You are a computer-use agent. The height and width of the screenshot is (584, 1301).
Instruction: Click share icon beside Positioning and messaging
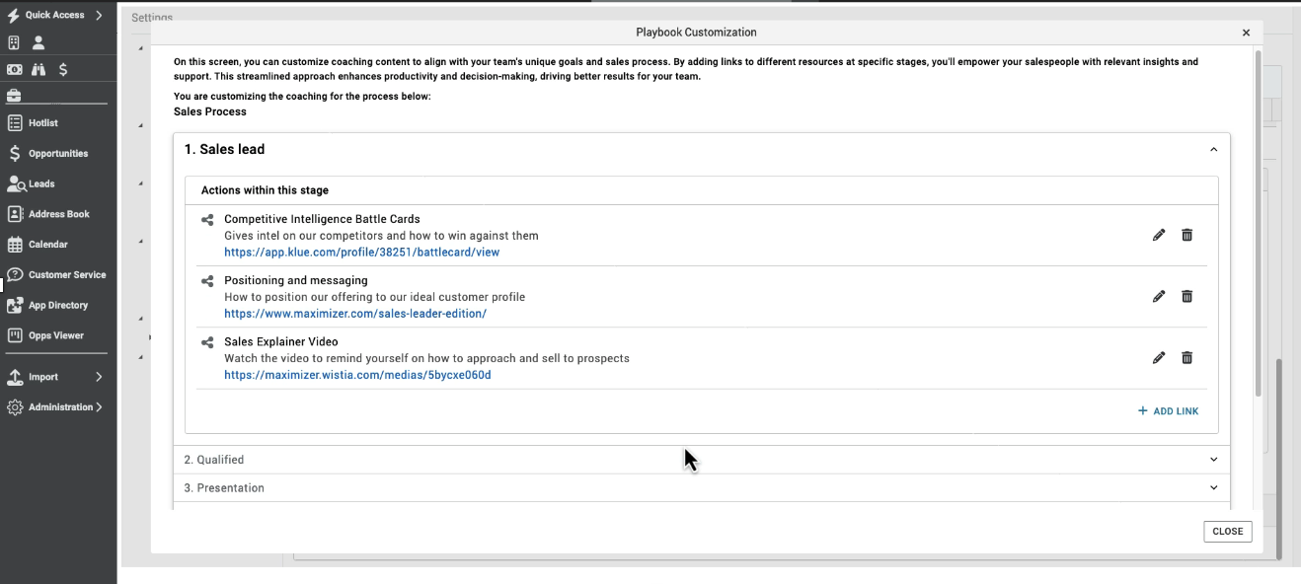pyautogui.click(x=207, y=281)
